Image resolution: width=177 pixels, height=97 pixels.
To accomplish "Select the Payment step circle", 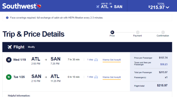I will [138, 32].
